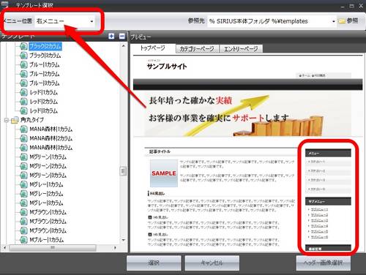
Task: Switch to the カテゴリーページ preview tab
Action: [197, 49]
